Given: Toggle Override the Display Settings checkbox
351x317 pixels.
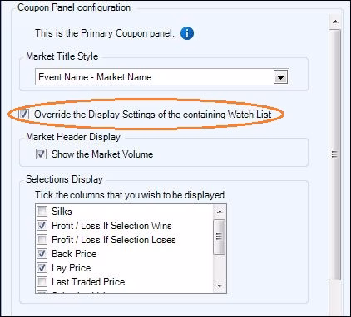Looking at the screenshot, I should tap(24, 115).
